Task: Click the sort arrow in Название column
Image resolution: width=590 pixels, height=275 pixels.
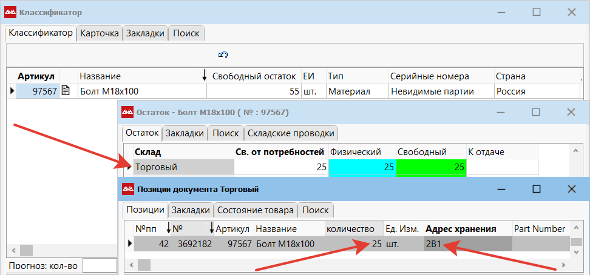Action: [x=204, y=76]
